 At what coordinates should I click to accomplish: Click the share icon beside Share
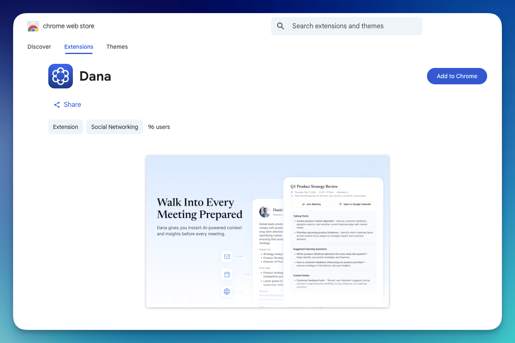tap(57, 105)
